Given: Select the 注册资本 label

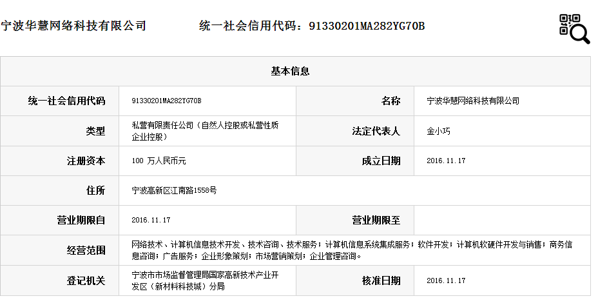Looking at the screenshot, I should (x=86, y=161).
